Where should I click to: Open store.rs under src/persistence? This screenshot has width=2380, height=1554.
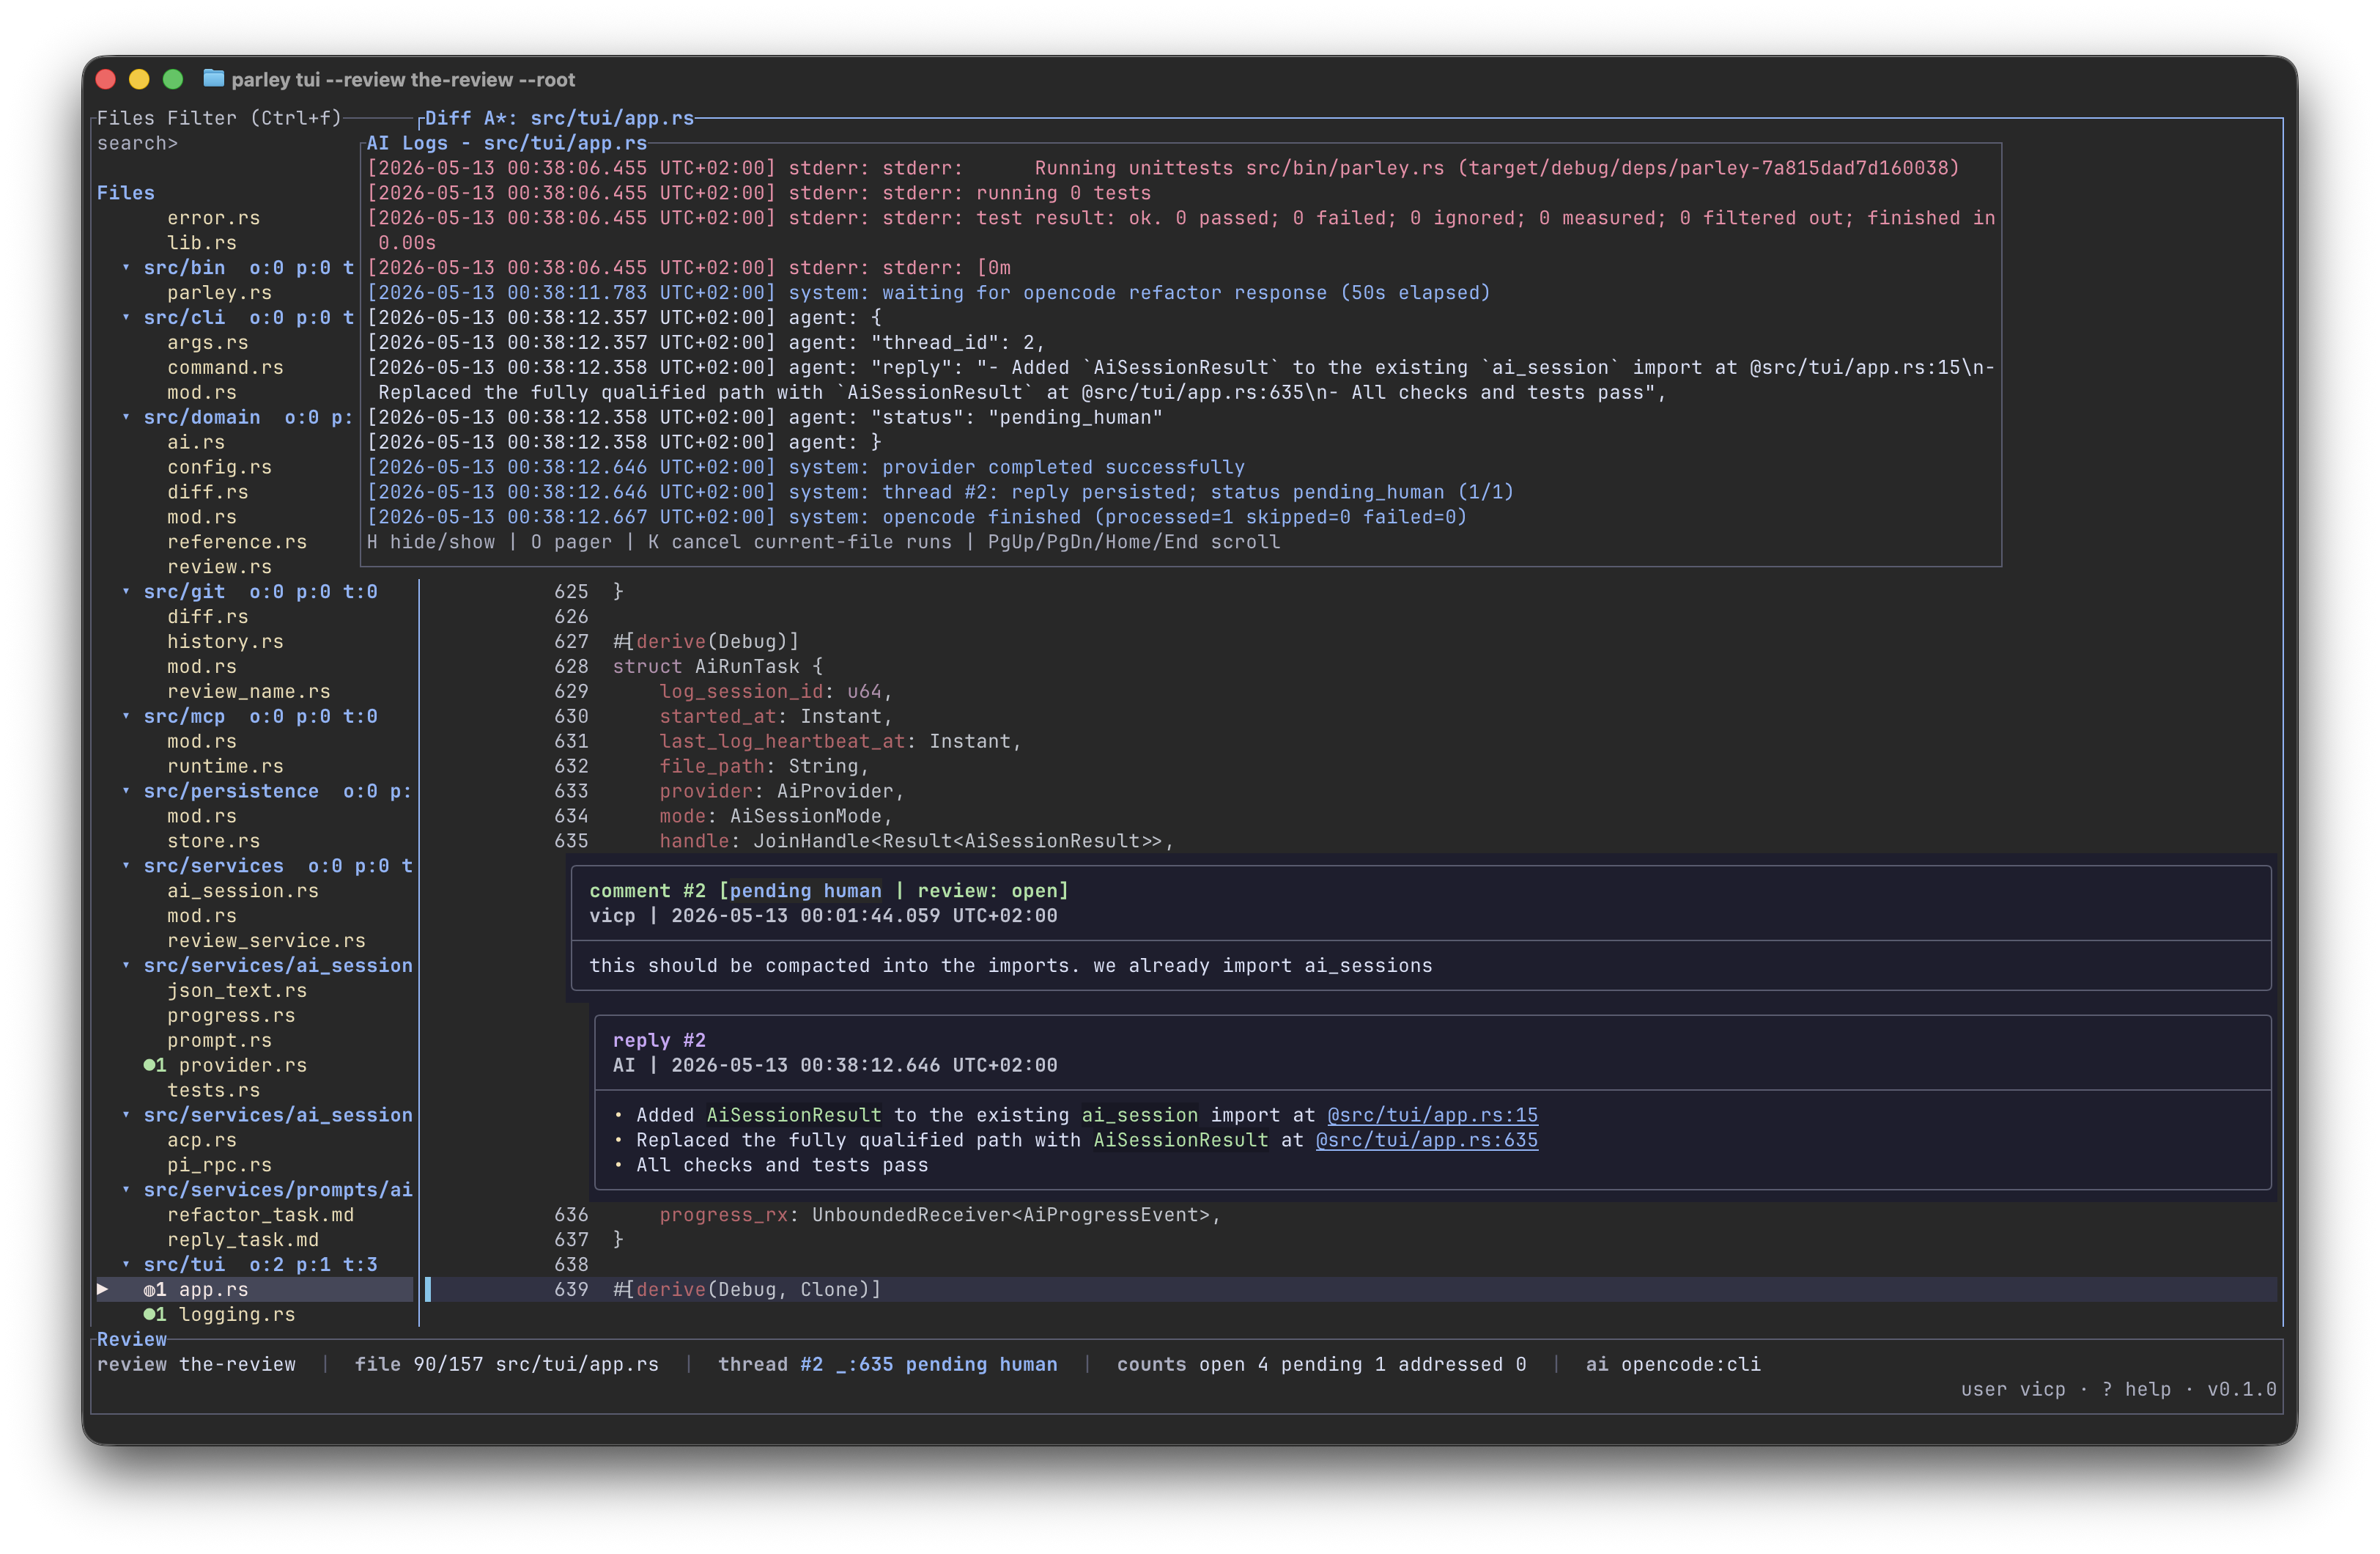[213, 841]
